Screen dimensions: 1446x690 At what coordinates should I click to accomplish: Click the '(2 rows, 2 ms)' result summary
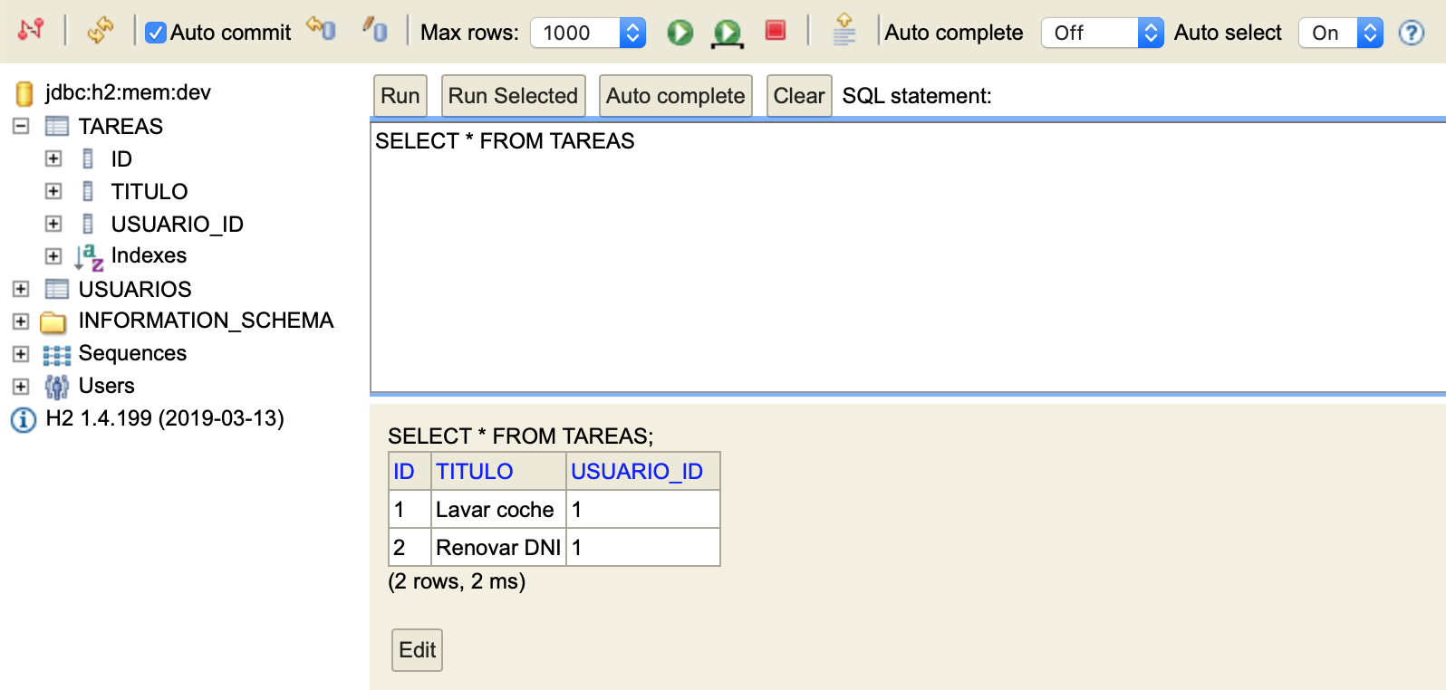point(457,581)
